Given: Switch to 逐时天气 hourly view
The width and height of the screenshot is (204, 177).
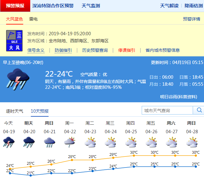Looking at the screenshot, I should pyautogui.click(x=14, y=111).
